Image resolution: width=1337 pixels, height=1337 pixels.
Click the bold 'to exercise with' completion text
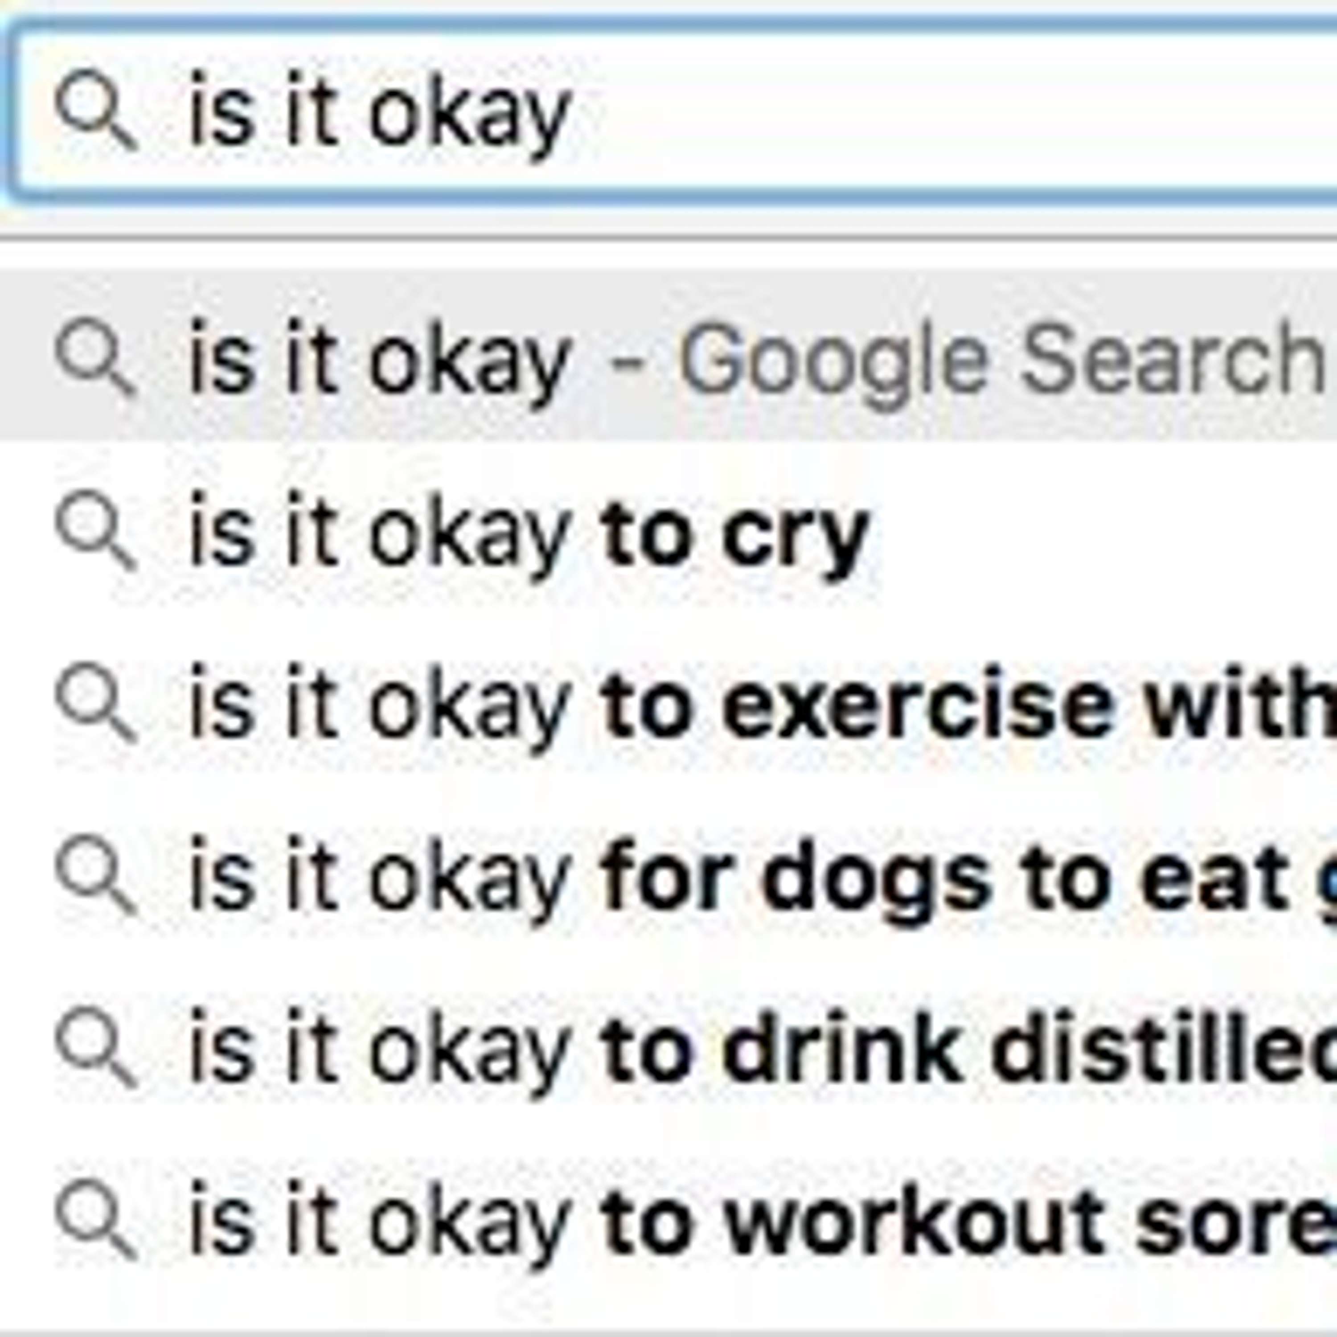point(969,706)
